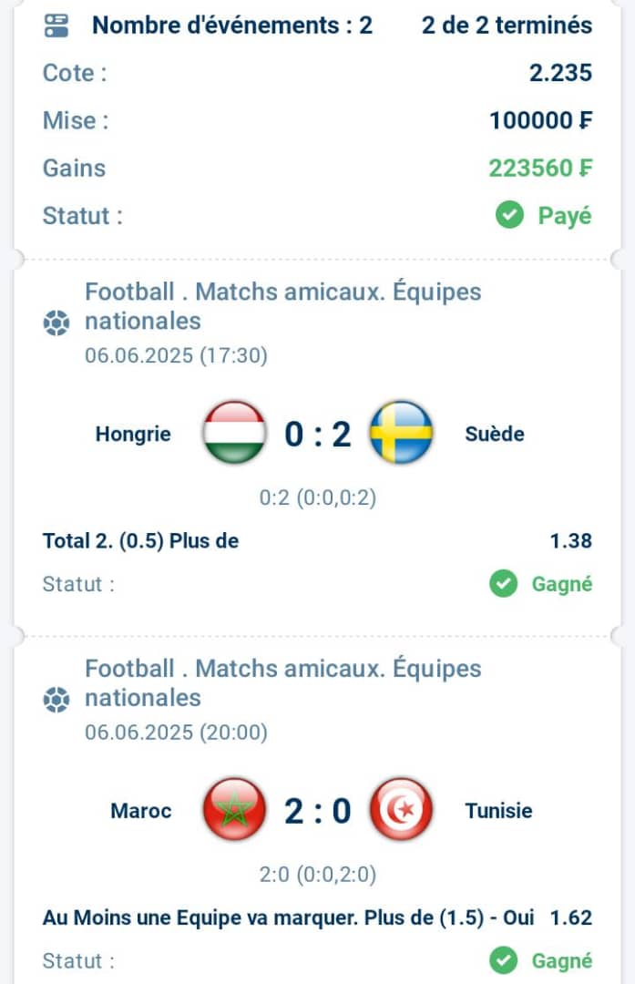Select the Hongrie team name

pyautogui.click(x=133, y=435)
